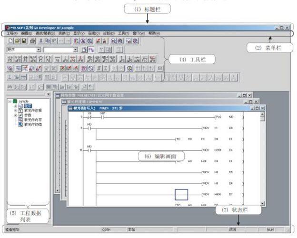The height and width of the screenshot is (238, 297).
Task: Insert parallel closed contact with sF6 icon
Action: [33, 59]
